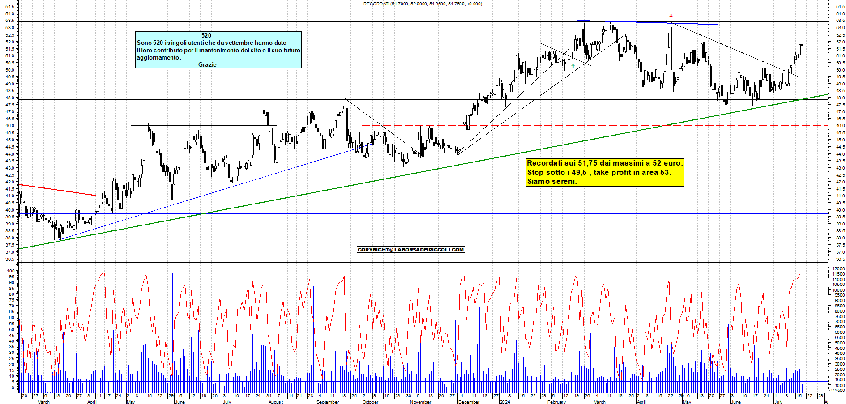Viewport: 846px width, 404px height.
Task: Click the "October" label on the time axis
Action: pyautogui.click(x=370, y=402)
